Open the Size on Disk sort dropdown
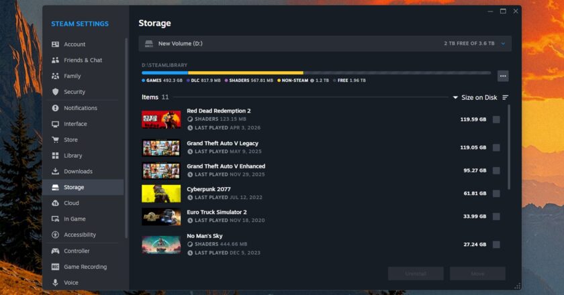The width and height of the screenshot is (564, 295). click(x=475, y=97)
